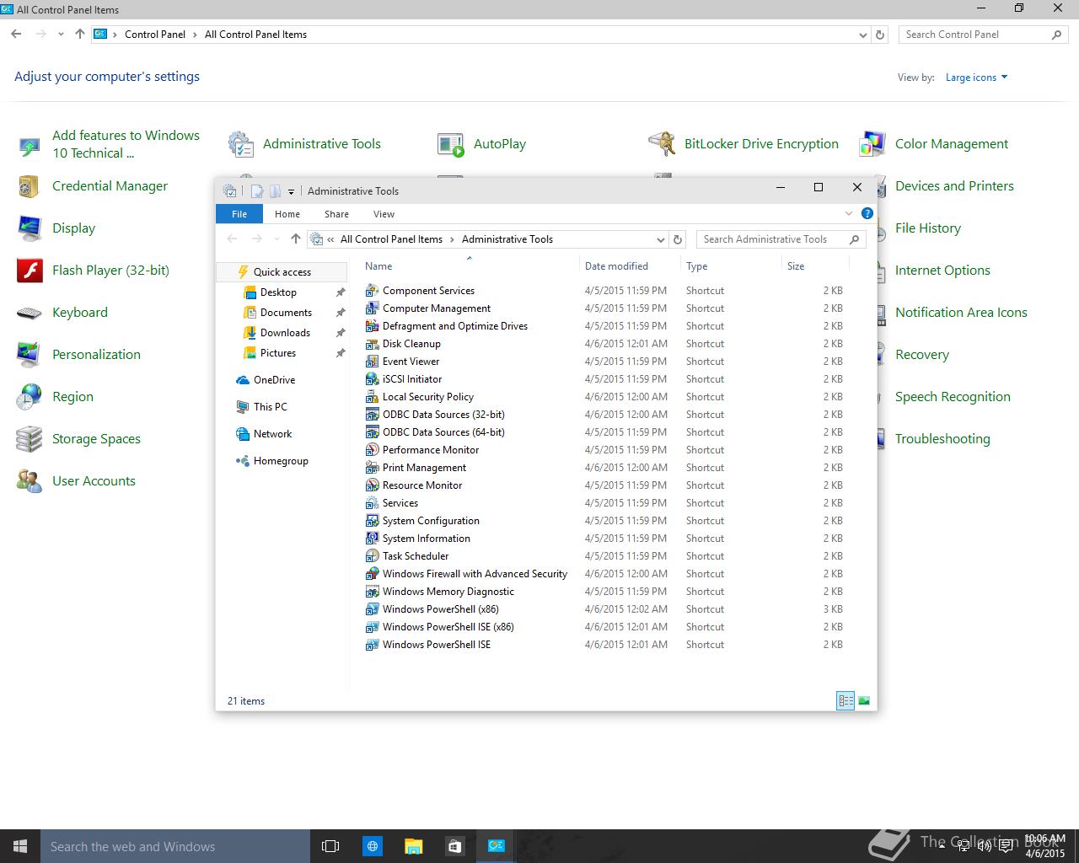Click the Flash Player icon

[x=30, y=271]
